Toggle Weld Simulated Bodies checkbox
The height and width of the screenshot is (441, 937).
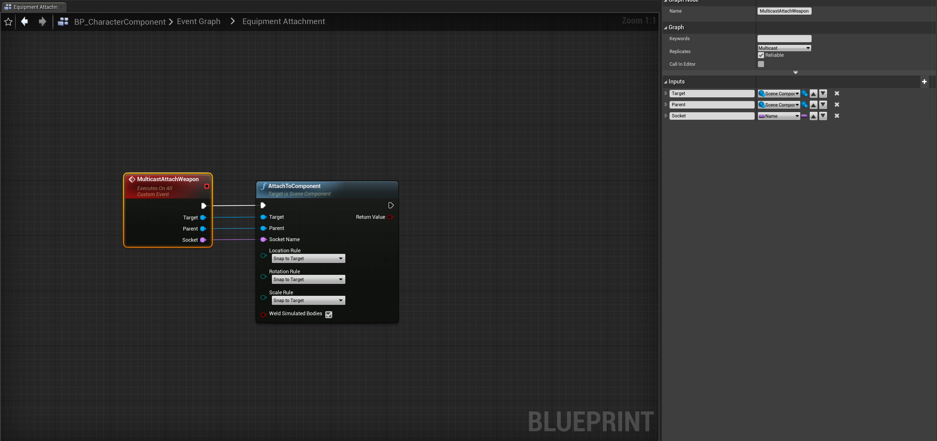pyautogui.click(x=328, y=315)
